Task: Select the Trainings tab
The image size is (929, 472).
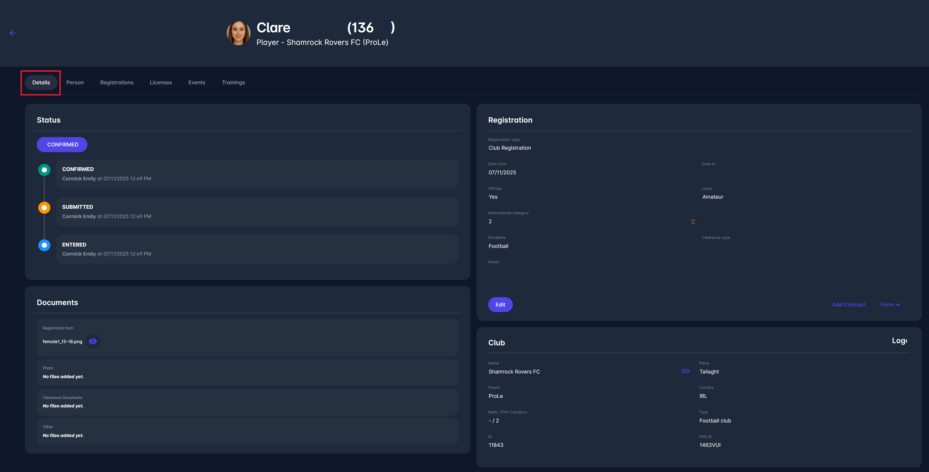Action: pyautogui.click(x=233, y=83)
